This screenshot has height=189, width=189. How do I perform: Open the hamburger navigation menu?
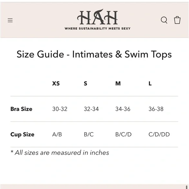click(x=10, y=20)
